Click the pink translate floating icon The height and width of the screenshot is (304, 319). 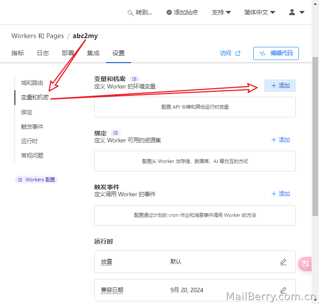[305, 264]
